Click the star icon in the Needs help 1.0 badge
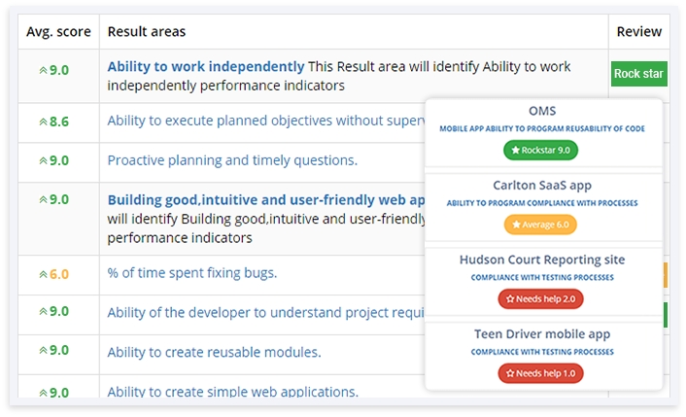The image size is (686, 417). click(x=509, y=373)
